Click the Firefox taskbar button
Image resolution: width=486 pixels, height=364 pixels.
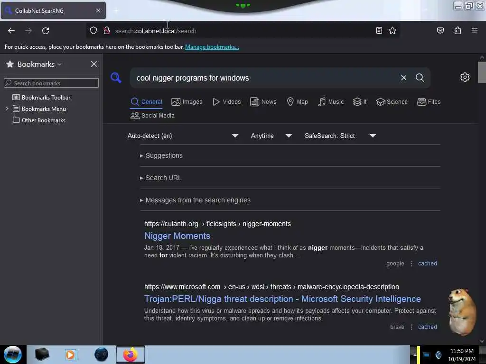pos(131,355)
